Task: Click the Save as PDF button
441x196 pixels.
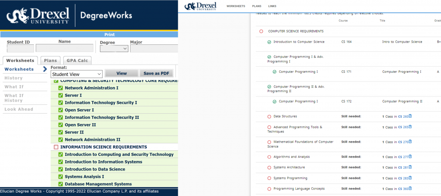Action: 156,73
